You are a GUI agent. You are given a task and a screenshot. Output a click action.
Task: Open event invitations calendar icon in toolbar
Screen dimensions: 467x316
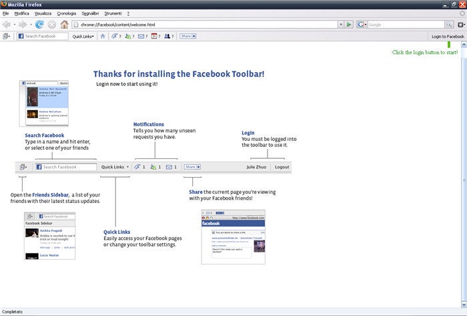154,36
